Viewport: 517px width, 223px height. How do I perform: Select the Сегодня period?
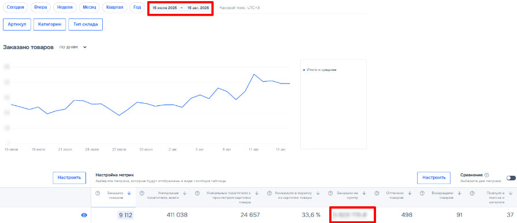15,7
